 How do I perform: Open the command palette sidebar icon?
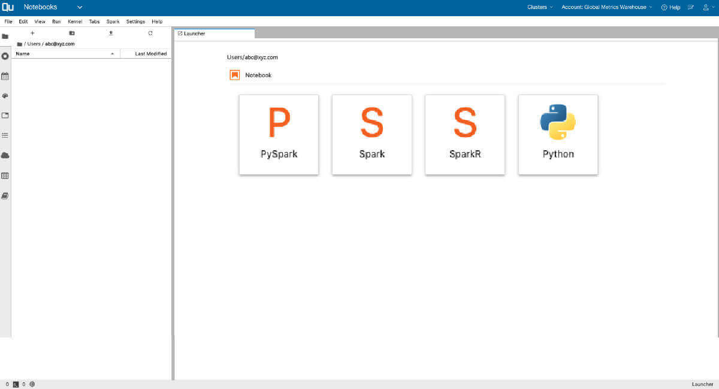coord(5,96)
